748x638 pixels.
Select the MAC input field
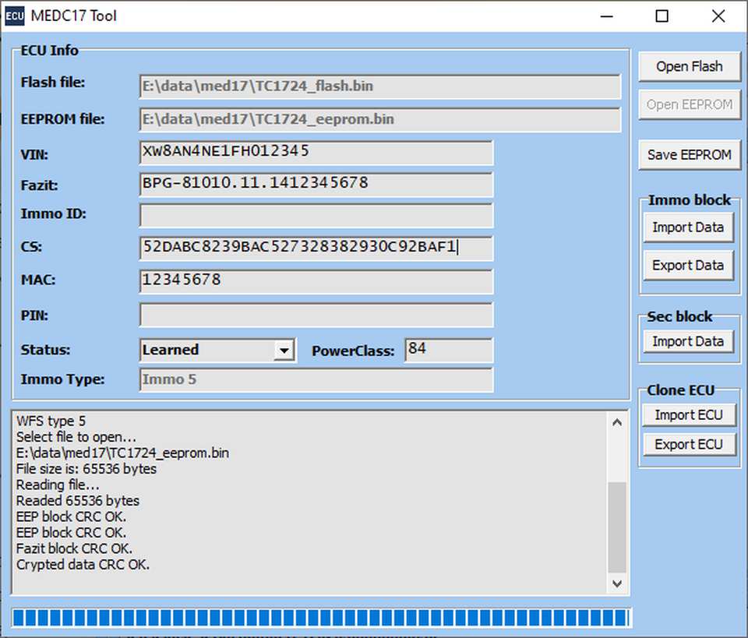coord(316,281)
